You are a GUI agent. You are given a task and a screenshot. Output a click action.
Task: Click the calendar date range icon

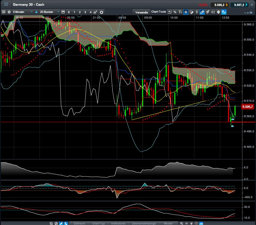(63, 12)
